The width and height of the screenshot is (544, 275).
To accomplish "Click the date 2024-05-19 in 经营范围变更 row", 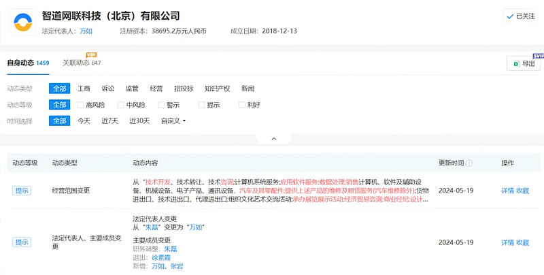I will 456,191.
